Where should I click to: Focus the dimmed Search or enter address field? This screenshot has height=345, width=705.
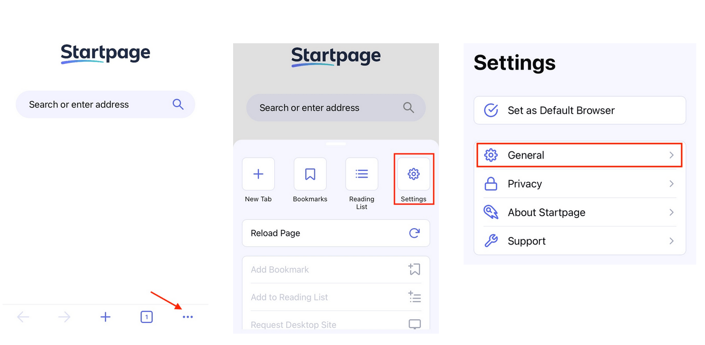[x=336, y=108]
